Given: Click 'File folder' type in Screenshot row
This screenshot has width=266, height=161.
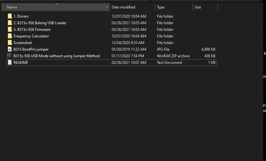Looking at the screenshot, I should coord(165,43).
